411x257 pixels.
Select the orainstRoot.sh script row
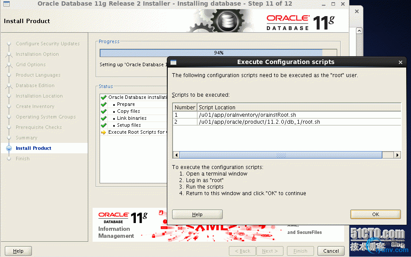287,115
